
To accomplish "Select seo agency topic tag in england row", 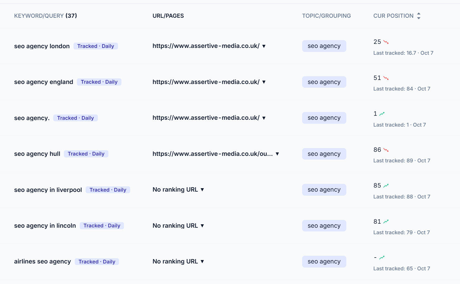I will pyautogui.click(x=324, y=82).
